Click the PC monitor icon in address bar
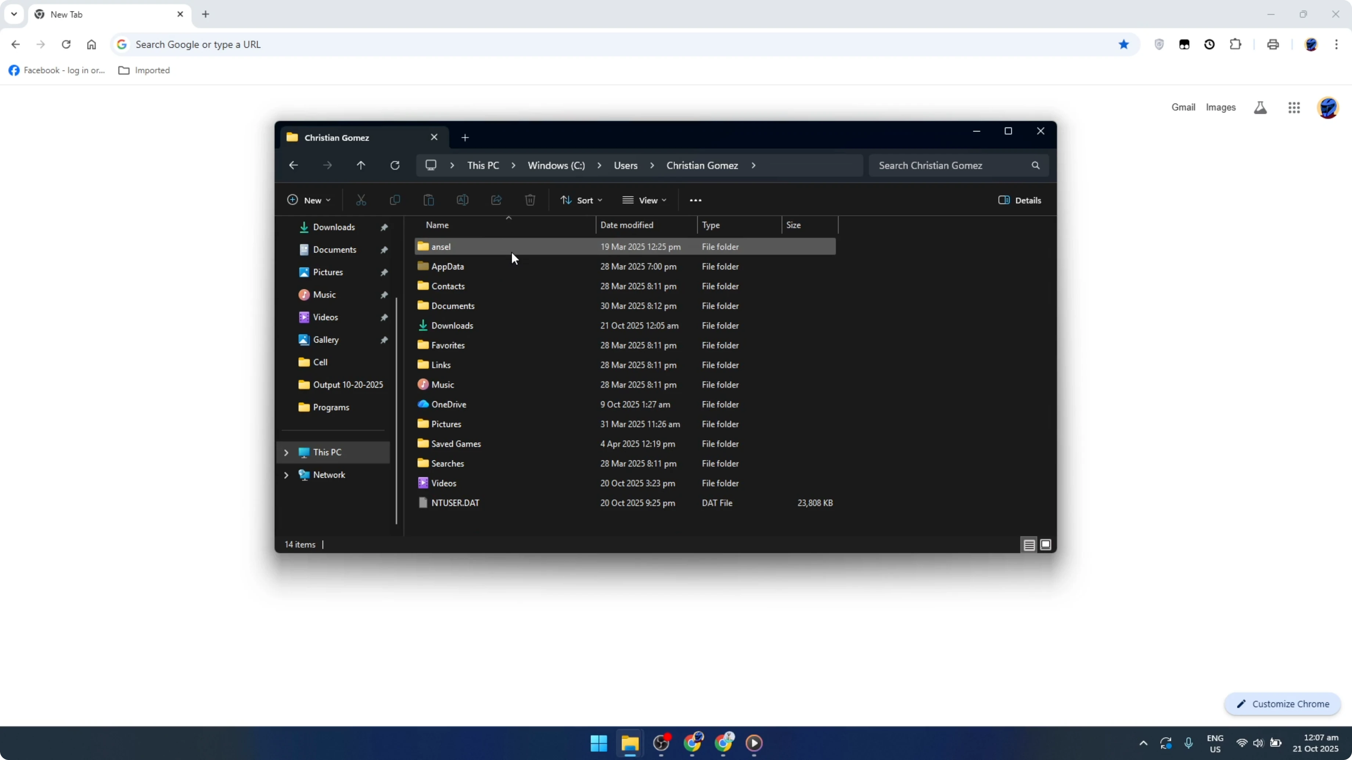This screenshot has height=760, width=1352. pos(431,165)
